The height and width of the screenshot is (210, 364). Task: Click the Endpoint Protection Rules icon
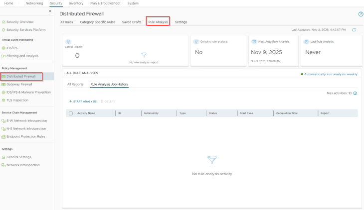click(x=3, y=136)
